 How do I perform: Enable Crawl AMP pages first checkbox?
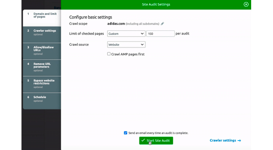coord(109,54)
